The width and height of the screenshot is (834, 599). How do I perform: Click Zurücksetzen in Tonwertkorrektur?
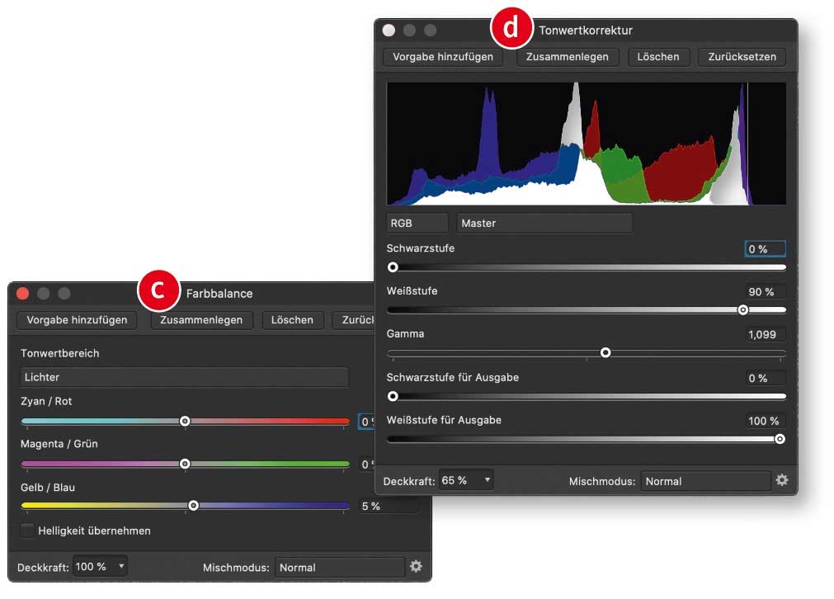(x=742, y=57)
